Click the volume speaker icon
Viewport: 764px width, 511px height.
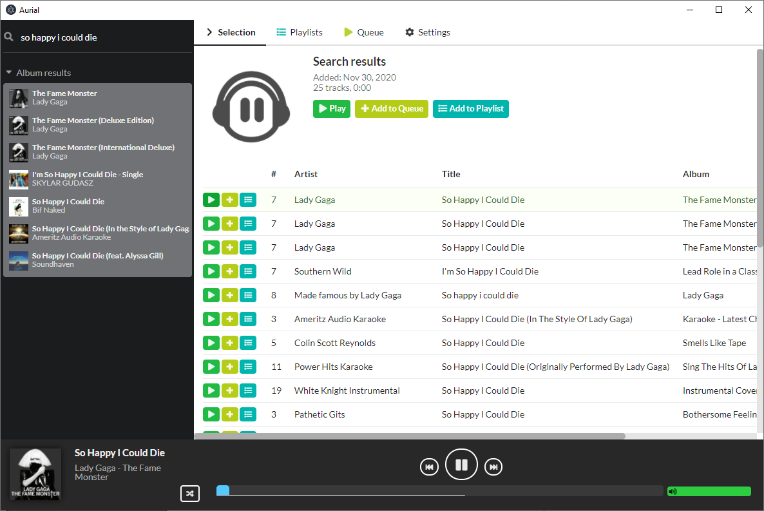pyautogui.click(x=673, y=492)
